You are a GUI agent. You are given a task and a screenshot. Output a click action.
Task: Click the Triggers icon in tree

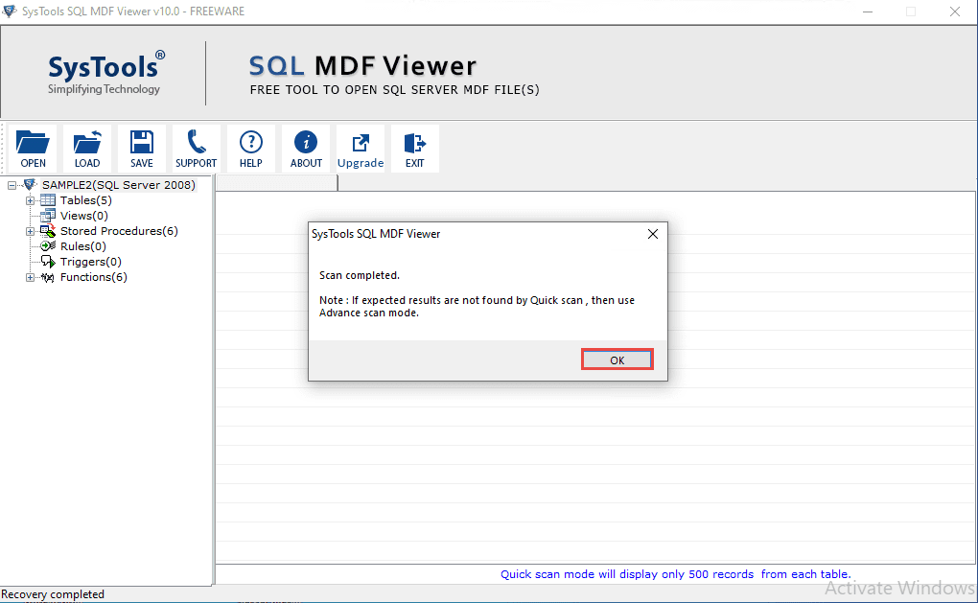(x=48, y=262)
